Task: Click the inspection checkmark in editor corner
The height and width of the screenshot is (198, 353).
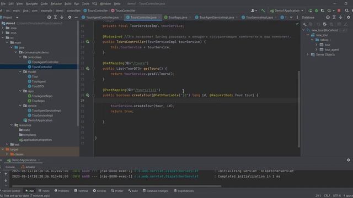Action: tap(297, 24)
